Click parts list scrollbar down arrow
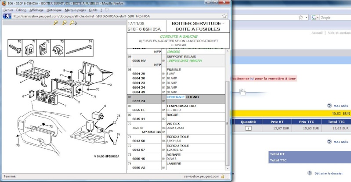The image size is (351, 182). [228, 168]
